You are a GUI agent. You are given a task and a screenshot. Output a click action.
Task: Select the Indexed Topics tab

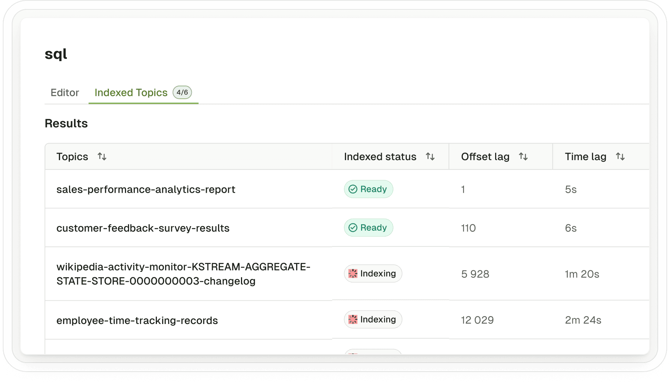(x=131, y=93)
